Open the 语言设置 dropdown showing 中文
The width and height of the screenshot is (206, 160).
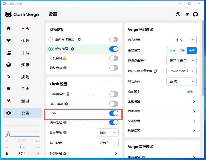tap(185, 40)
